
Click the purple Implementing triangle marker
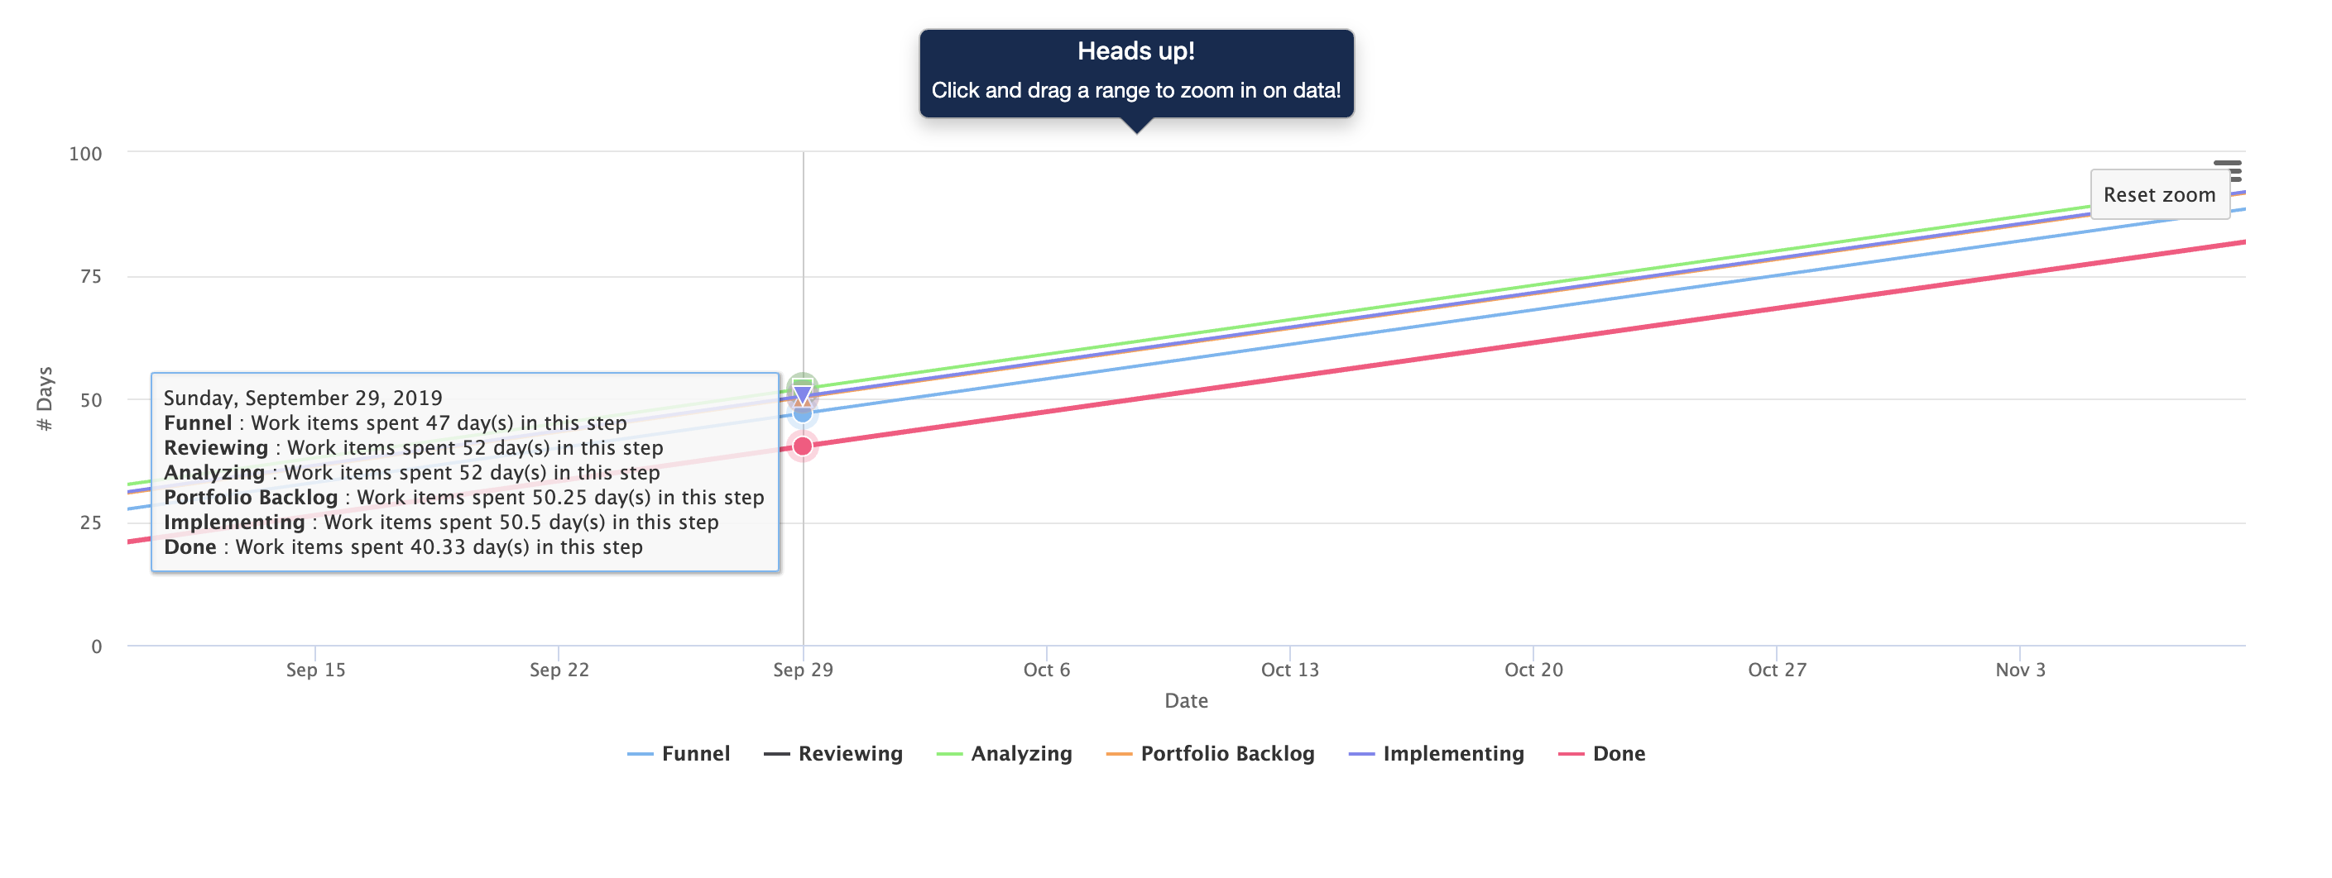pyautogui.click(x=802, y=395)
